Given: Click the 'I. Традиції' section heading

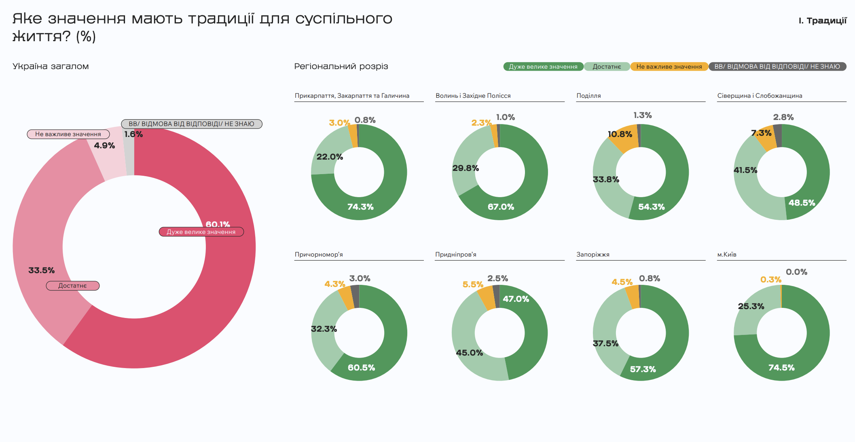Looking at the screenshot, I should [x=822, y=21].
